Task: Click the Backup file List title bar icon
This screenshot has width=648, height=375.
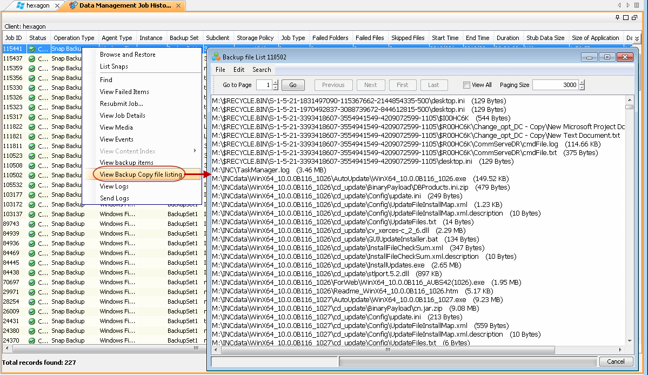Action: (215, 56)
